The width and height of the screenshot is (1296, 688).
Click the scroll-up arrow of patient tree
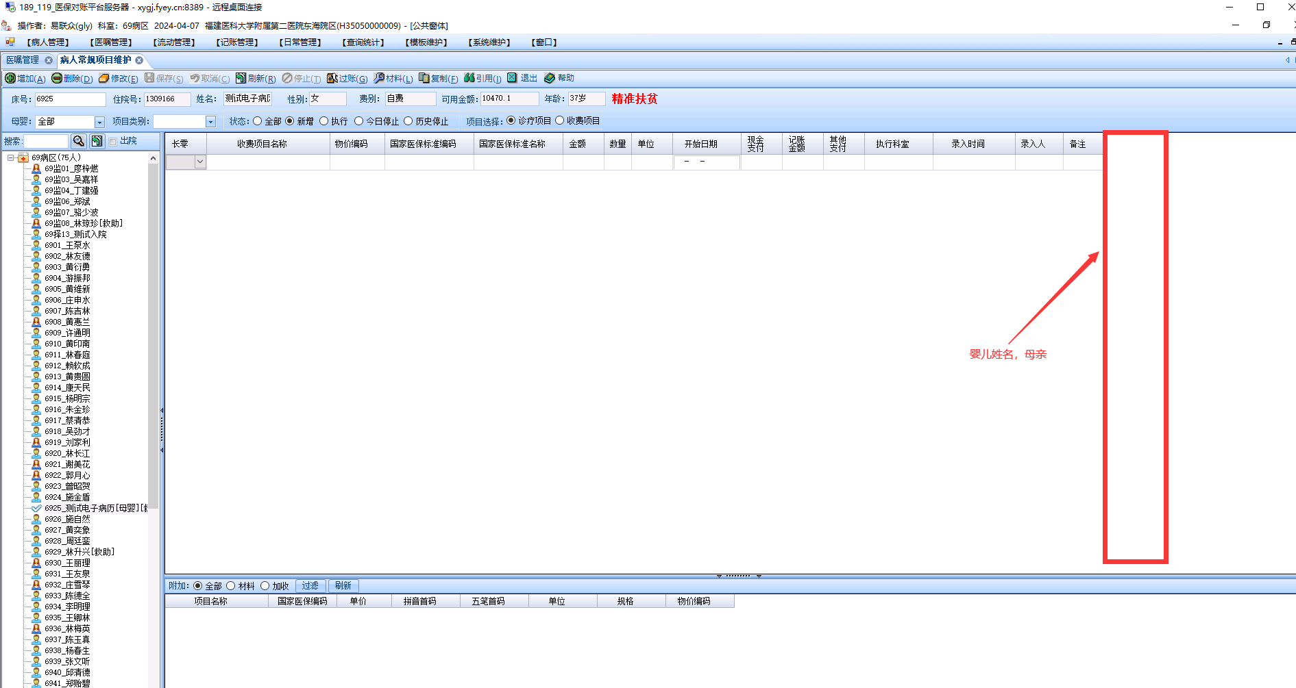pyautogui.click(x=154, y=158)
